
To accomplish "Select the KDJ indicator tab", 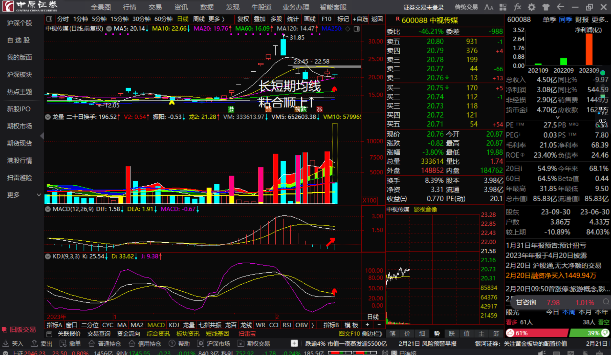I will pos(174,325).
